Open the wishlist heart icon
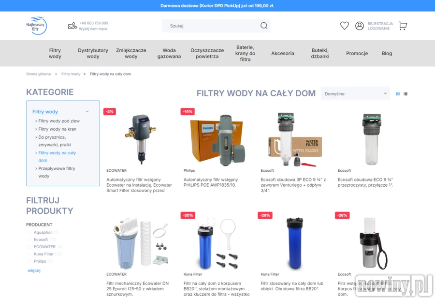This screenshot has width=435, height=299. pyautogui.click(x=344, y=26)
